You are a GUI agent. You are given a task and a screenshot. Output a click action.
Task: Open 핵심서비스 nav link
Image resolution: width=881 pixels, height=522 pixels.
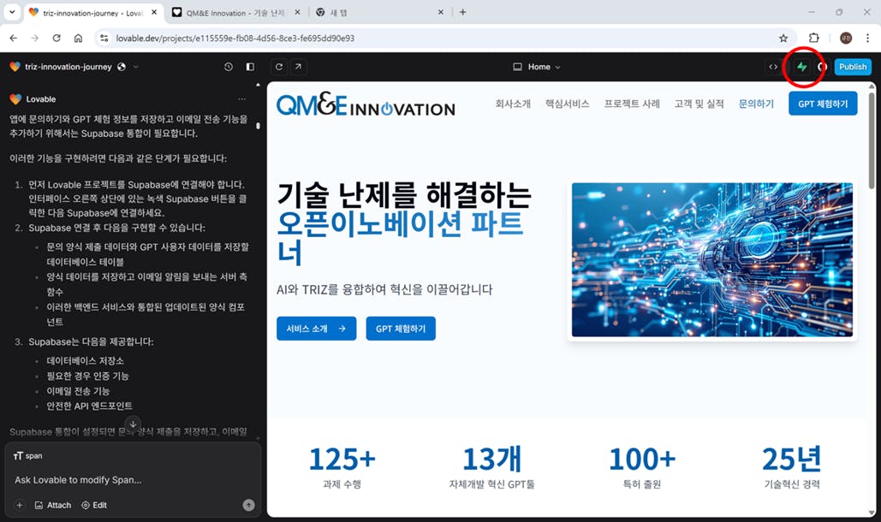(x=567, y=104)
